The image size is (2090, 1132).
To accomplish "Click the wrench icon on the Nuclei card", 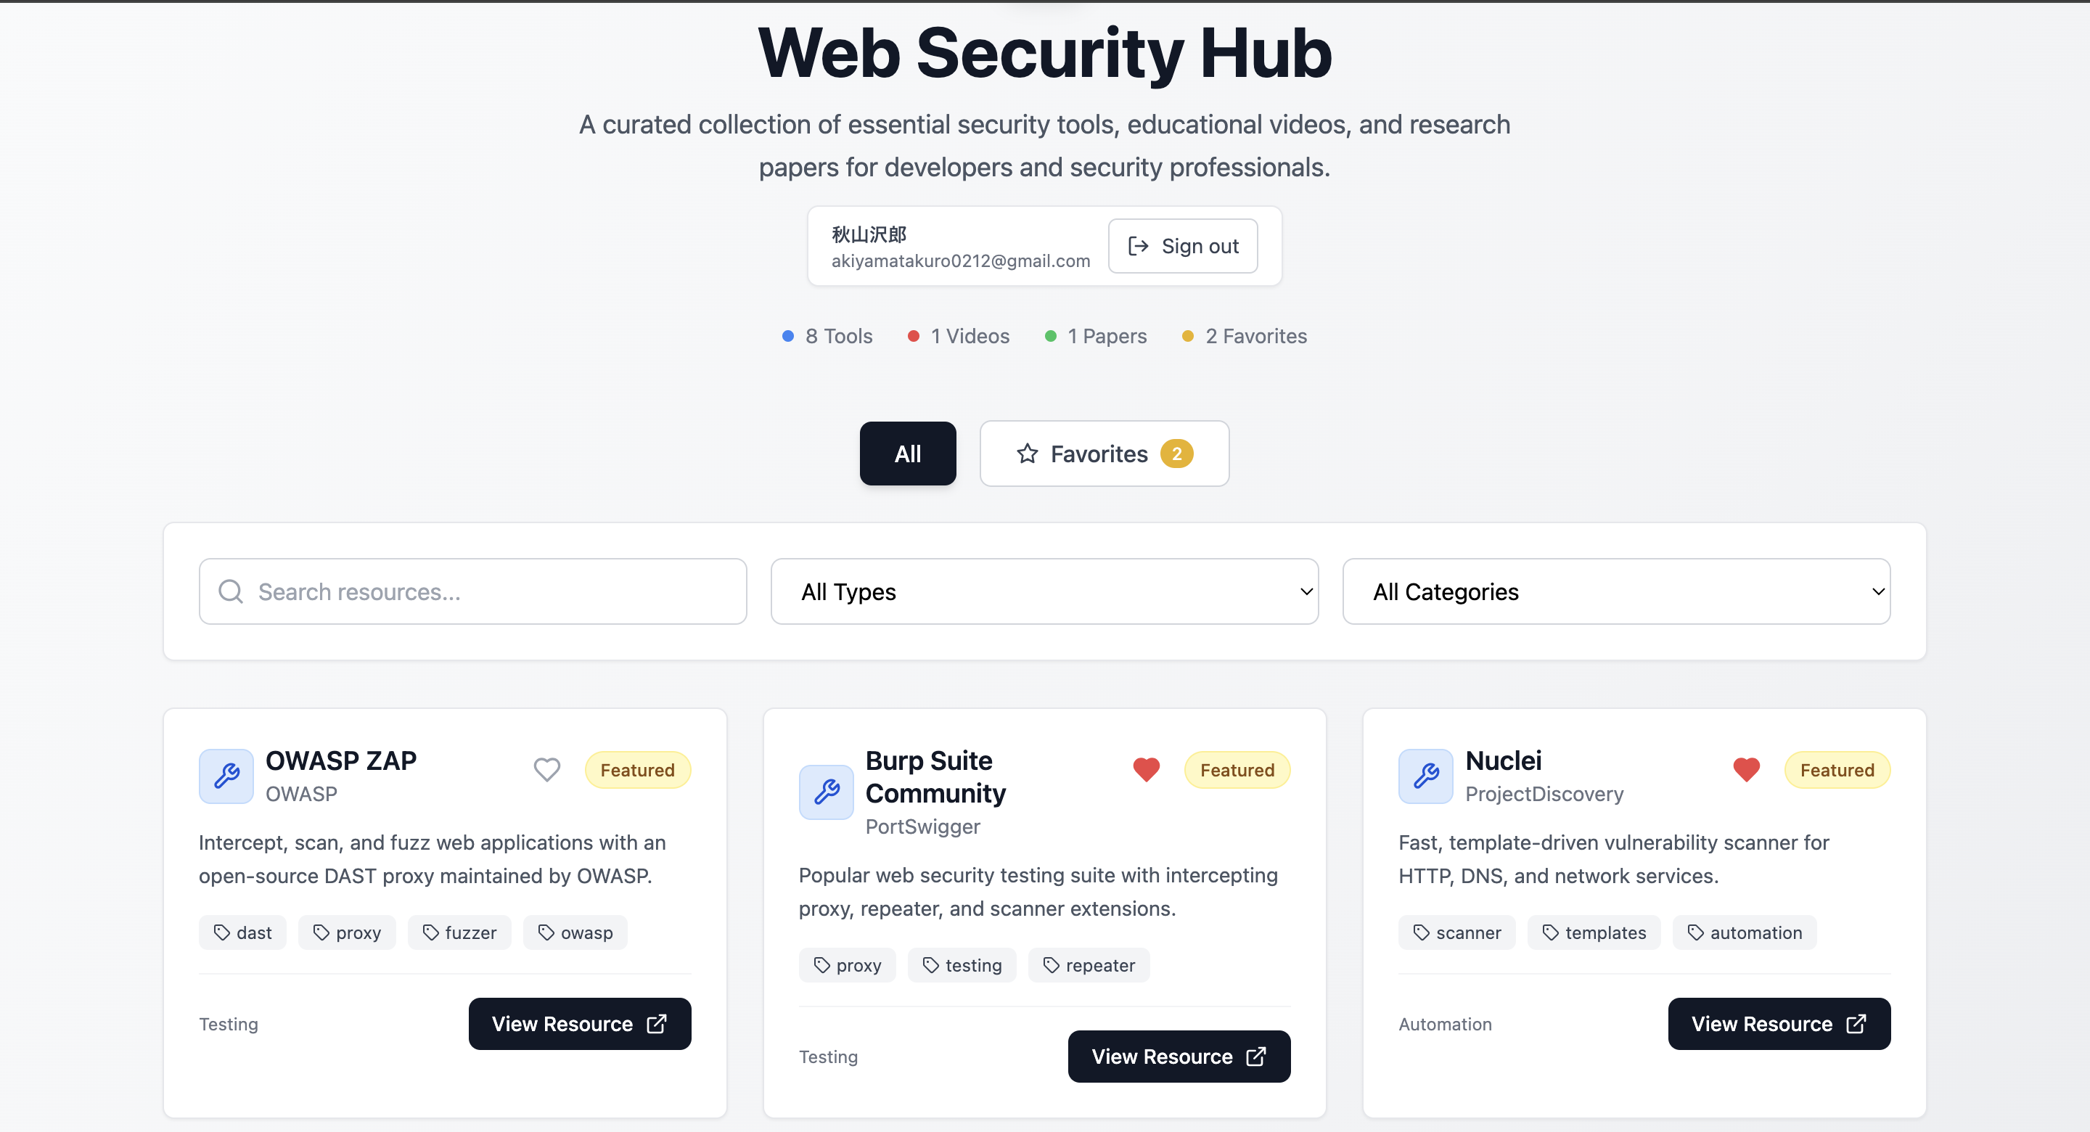I will coord(1424,776).
